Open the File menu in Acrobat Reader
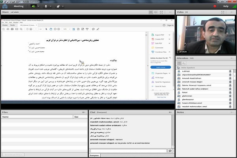This screenshot has height=158, width=237. click(x=3, y=23)
